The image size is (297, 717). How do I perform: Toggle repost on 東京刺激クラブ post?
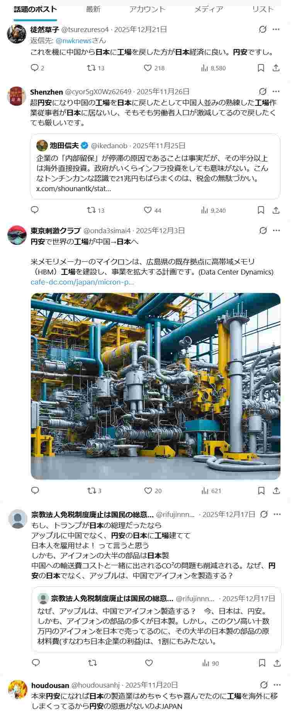pyautogui.click(x=94, y=490)
